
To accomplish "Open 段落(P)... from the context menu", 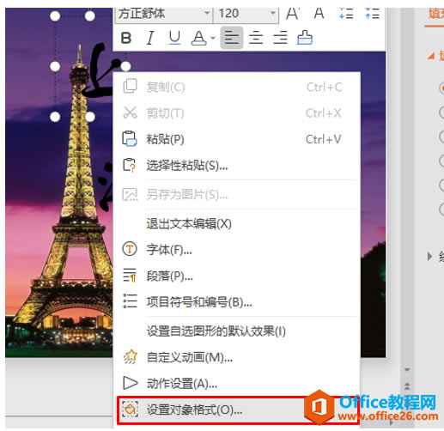I will (237, 276).
